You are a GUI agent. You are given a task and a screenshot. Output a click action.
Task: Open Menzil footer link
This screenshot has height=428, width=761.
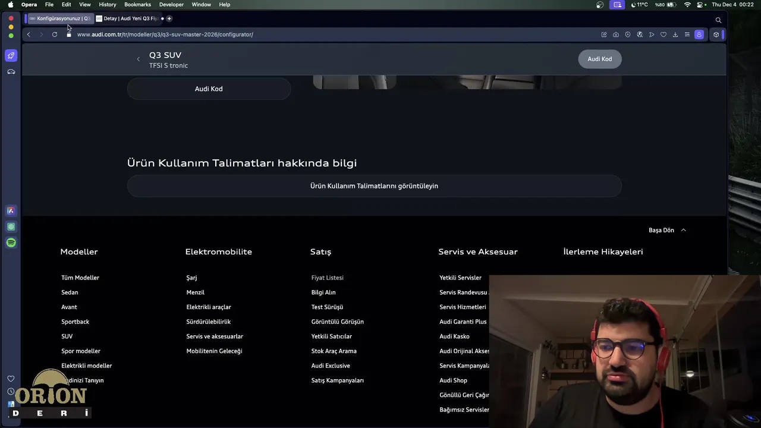[196, 292]
